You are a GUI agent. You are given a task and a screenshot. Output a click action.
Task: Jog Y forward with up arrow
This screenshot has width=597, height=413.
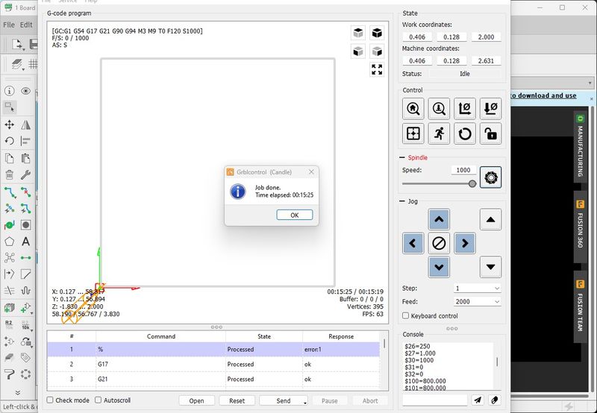coord(439,219)
